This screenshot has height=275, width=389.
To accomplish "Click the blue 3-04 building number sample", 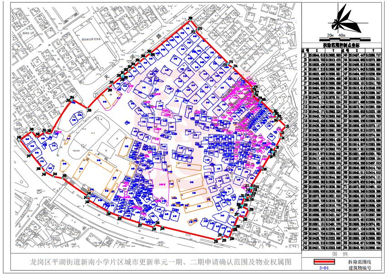I will pyautogui.click(x=324, y=268).
